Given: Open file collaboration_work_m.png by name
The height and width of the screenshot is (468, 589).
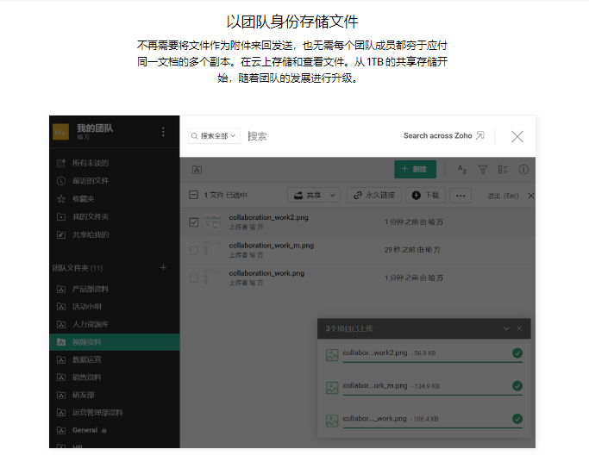Looking at the screenshot, I should (271, 246).
